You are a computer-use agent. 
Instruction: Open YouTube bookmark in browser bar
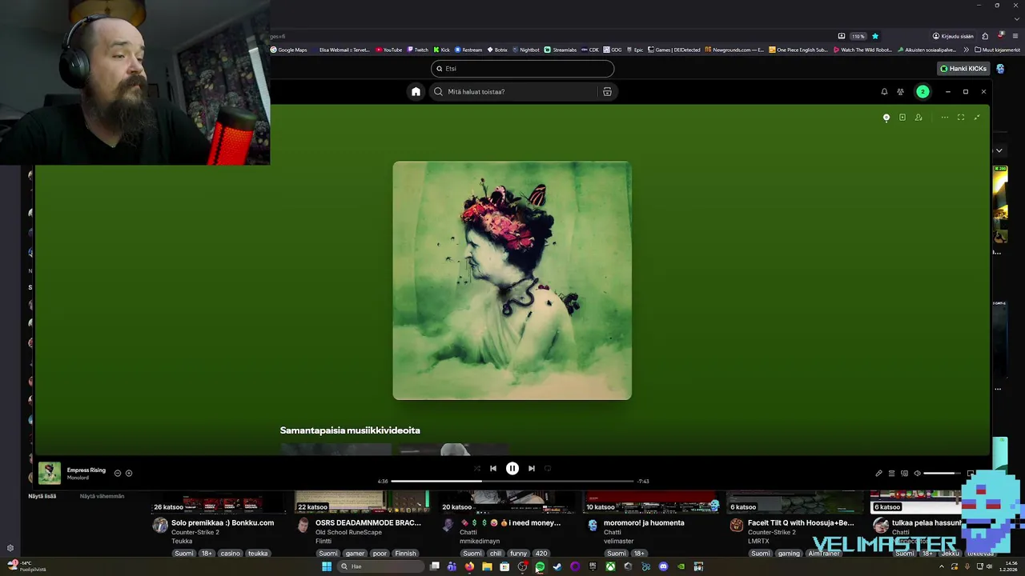click(x=389, y=50)
